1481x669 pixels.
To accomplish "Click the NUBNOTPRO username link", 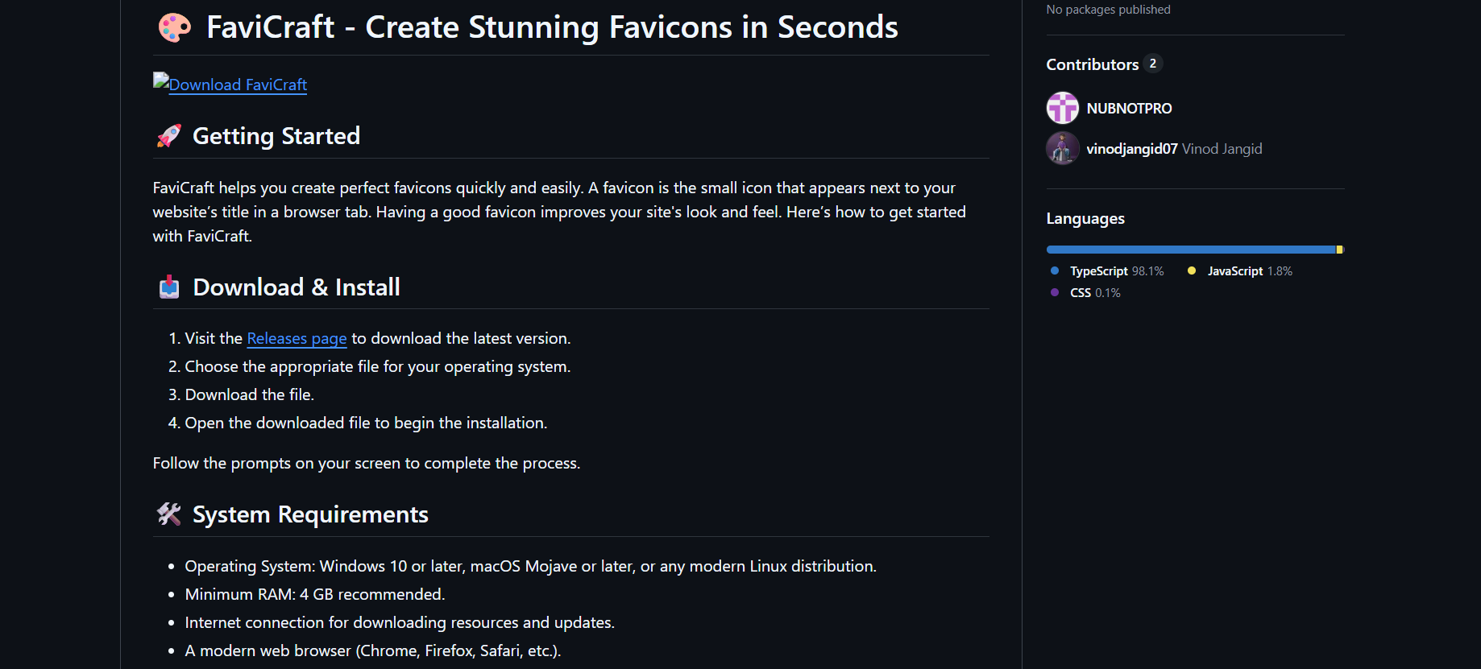I will 1130,107.
